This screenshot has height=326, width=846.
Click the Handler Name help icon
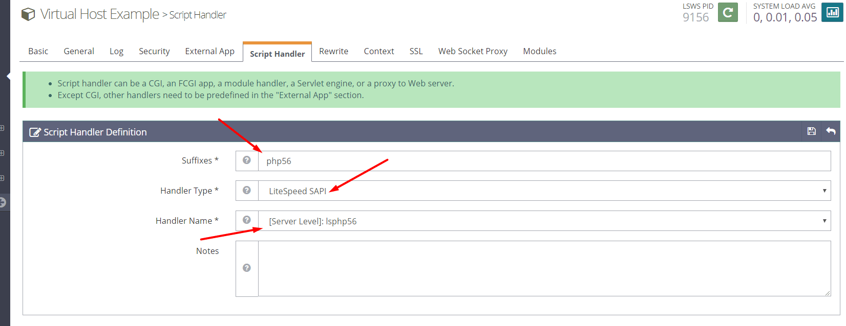[x=247, y=220]
